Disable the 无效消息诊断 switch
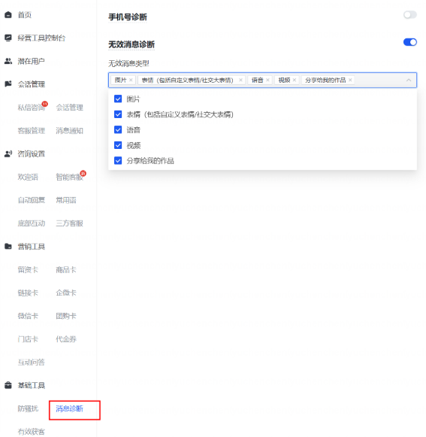The height and width of the screenshot is (437, 426). tap(410, 42)
